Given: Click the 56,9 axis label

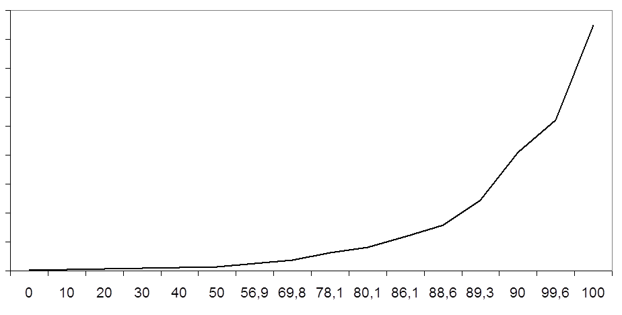Looking at the screenshot, I should [254, 293].
